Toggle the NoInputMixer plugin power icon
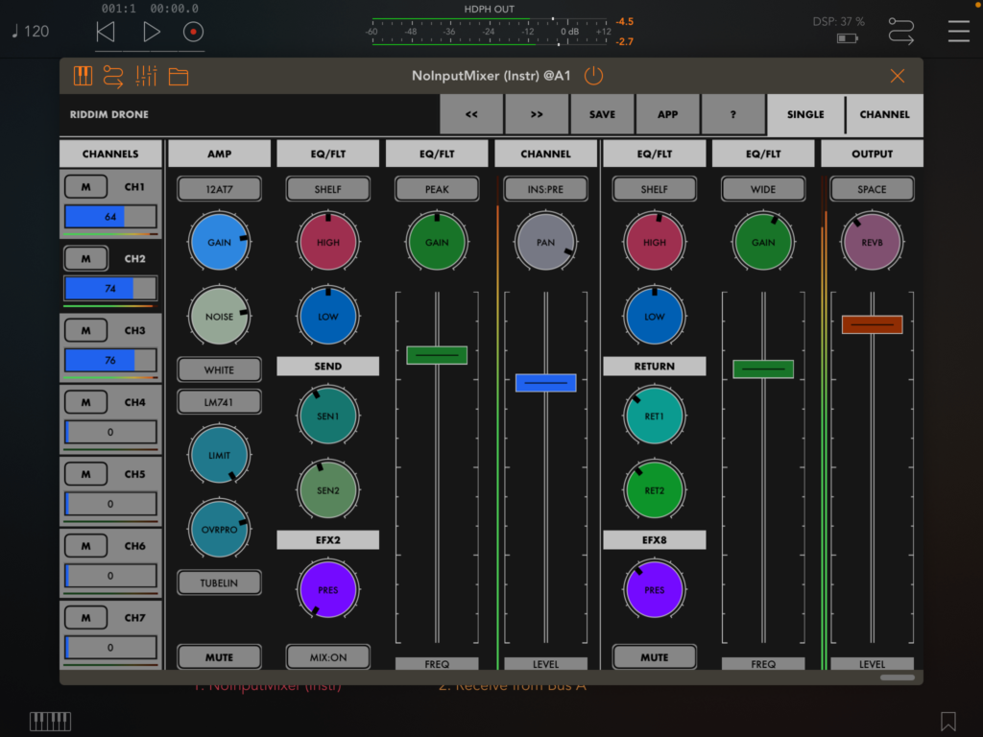 (593, 76)
